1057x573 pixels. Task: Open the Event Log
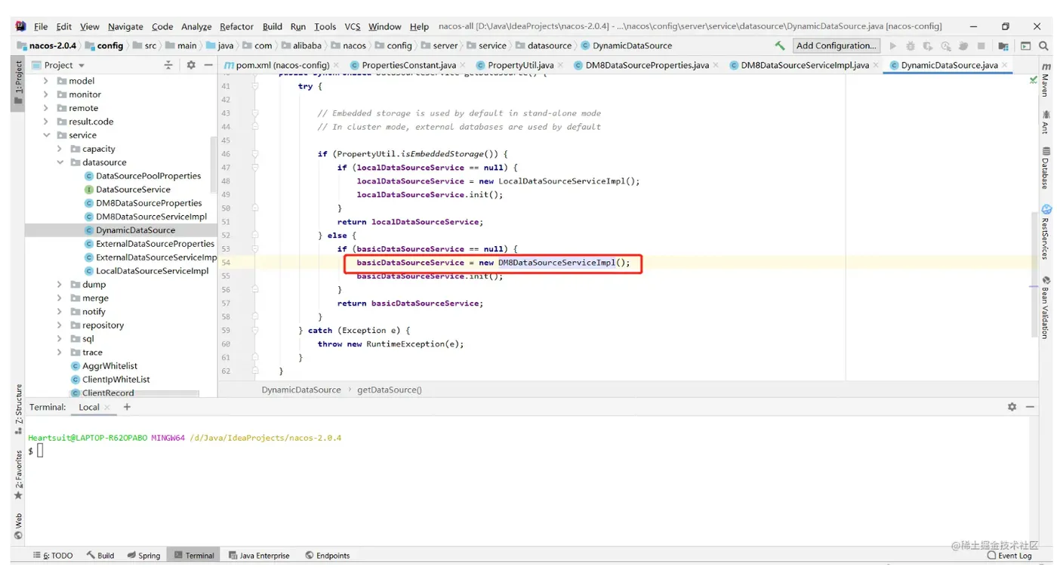click(x=1009, y=556)
